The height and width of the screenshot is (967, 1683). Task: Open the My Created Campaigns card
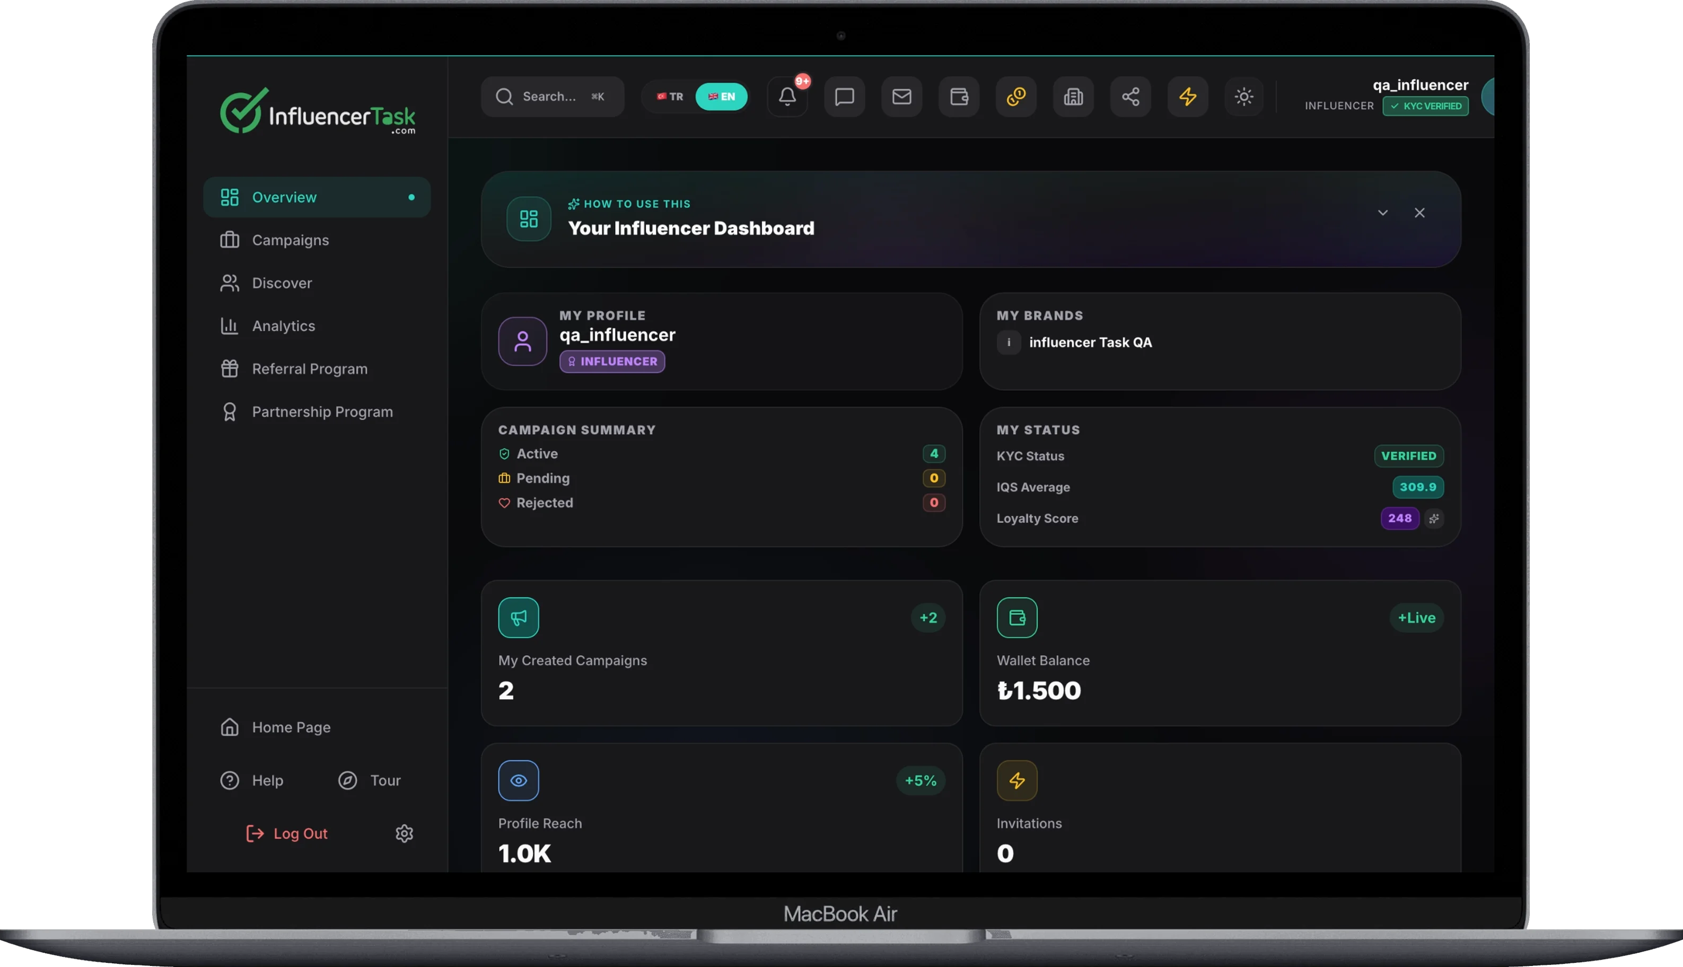(721, 654)
